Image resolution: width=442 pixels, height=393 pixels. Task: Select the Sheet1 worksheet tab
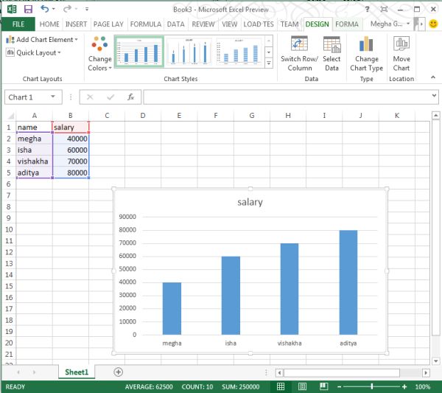76,372
